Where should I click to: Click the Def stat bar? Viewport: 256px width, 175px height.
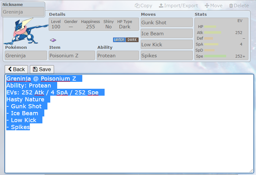point(209,38)
